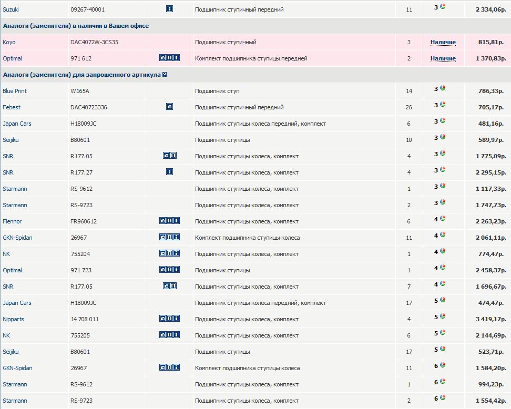Click heading 'Аналоги (заменители) в наличии в Вашем офисе'

point(76,26)
